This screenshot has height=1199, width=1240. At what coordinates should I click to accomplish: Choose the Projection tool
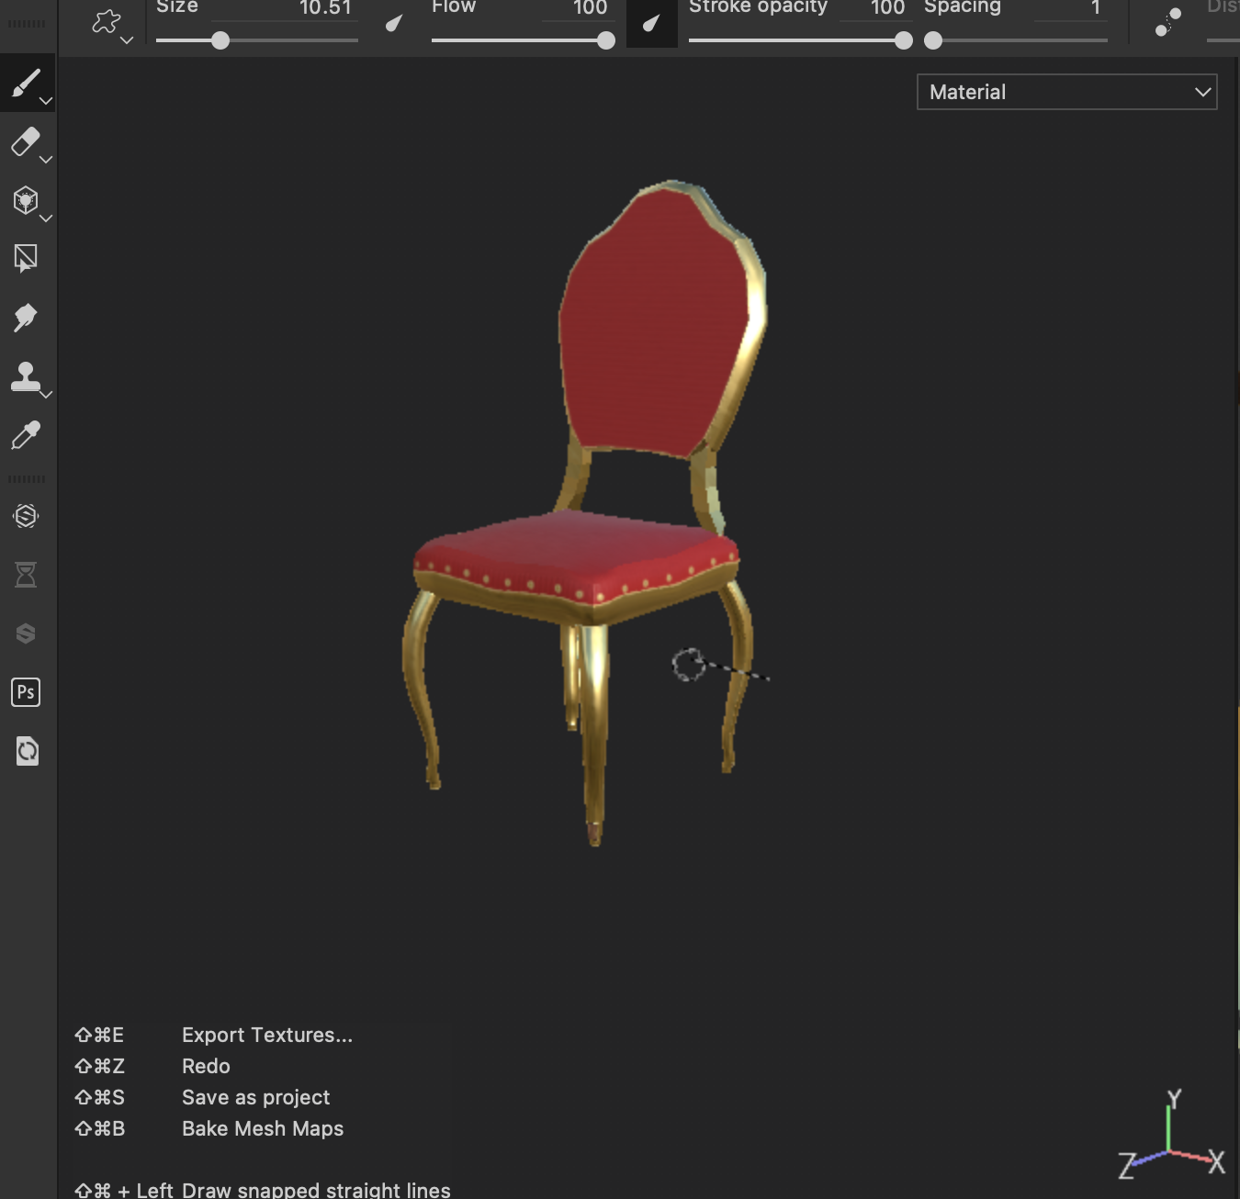25,200
